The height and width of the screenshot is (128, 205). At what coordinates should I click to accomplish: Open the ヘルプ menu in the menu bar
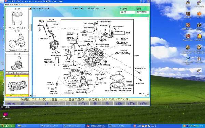point(21,4)
